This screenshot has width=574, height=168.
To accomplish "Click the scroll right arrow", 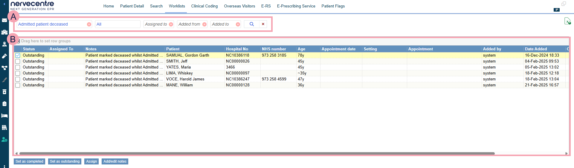I will tap(566, 154).
